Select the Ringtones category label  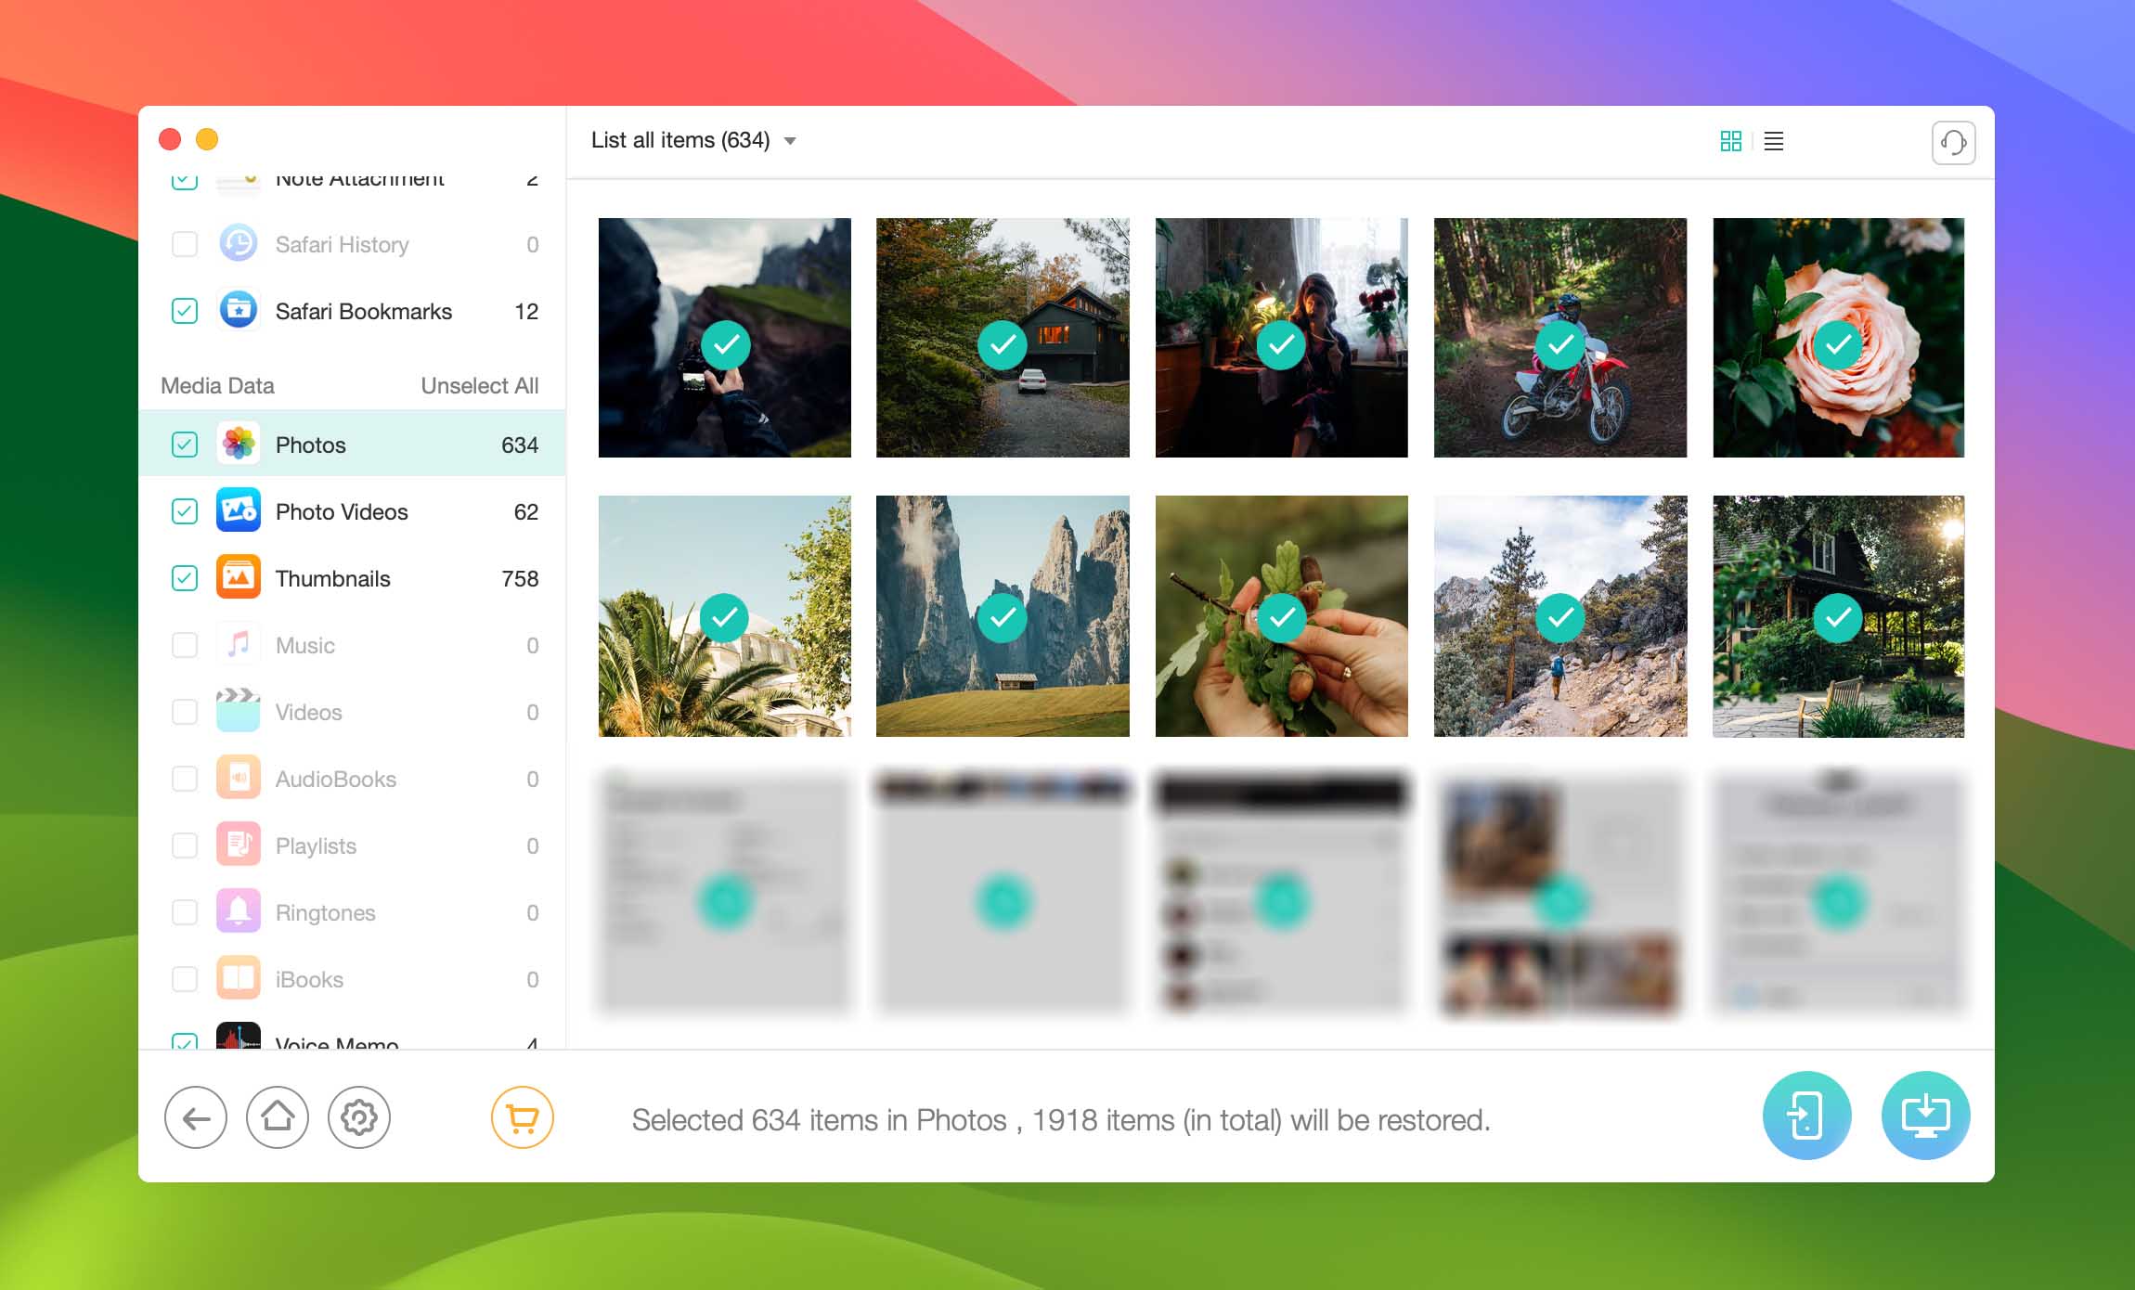325,912
